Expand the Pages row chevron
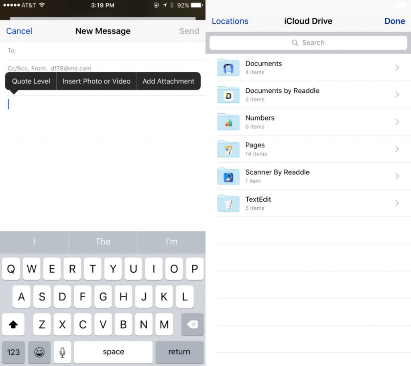The image size is (411, 366). [397, 149]
